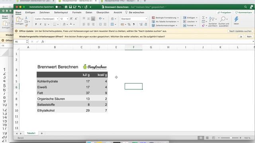255x143 pixels.
Task: Add a new sheet with plus button
Action: tap(41, 133)
